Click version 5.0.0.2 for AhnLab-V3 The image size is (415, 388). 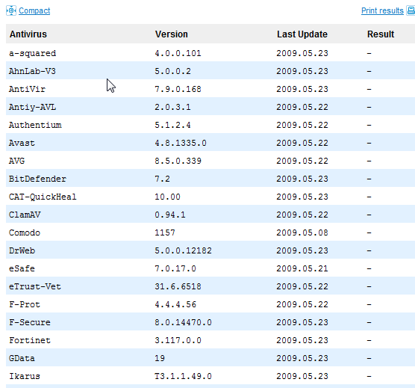[x=173, y=71]
